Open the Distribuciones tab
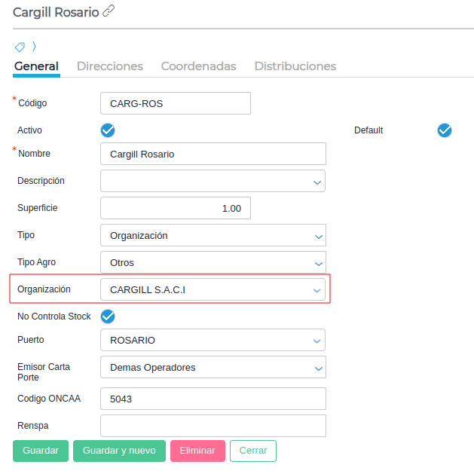This screenshot has height=474, width=474. (295, 66)
